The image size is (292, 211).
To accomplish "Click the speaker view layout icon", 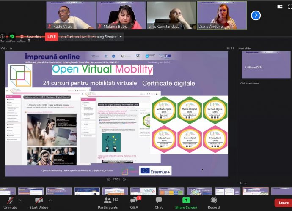I will pos(280,7).
